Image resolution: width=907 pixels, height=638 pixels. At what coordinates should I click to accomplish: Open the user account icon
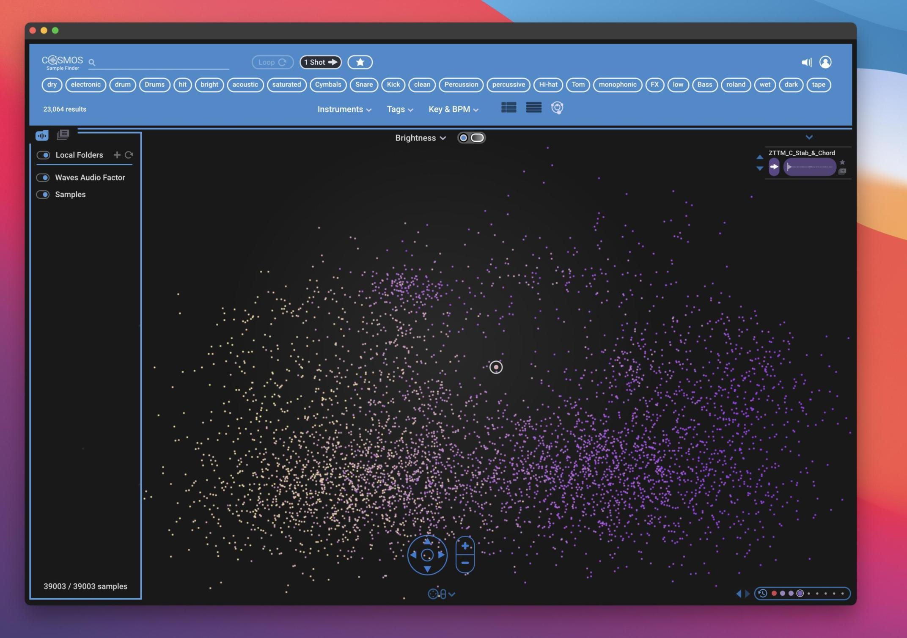(x=826, y=62)
